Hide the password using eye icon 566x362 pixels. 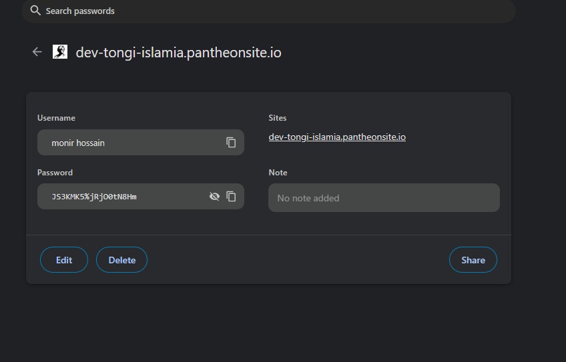214,197
